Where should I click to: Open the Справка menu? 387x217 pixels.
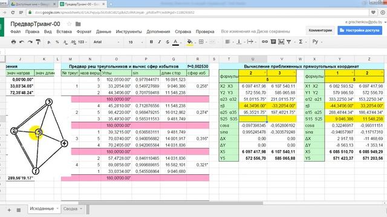click(x=183, y=31)
